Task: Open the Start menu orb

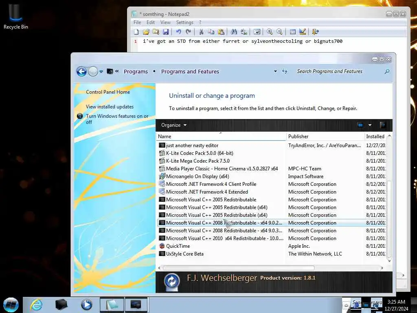Action: pos(11,305)
